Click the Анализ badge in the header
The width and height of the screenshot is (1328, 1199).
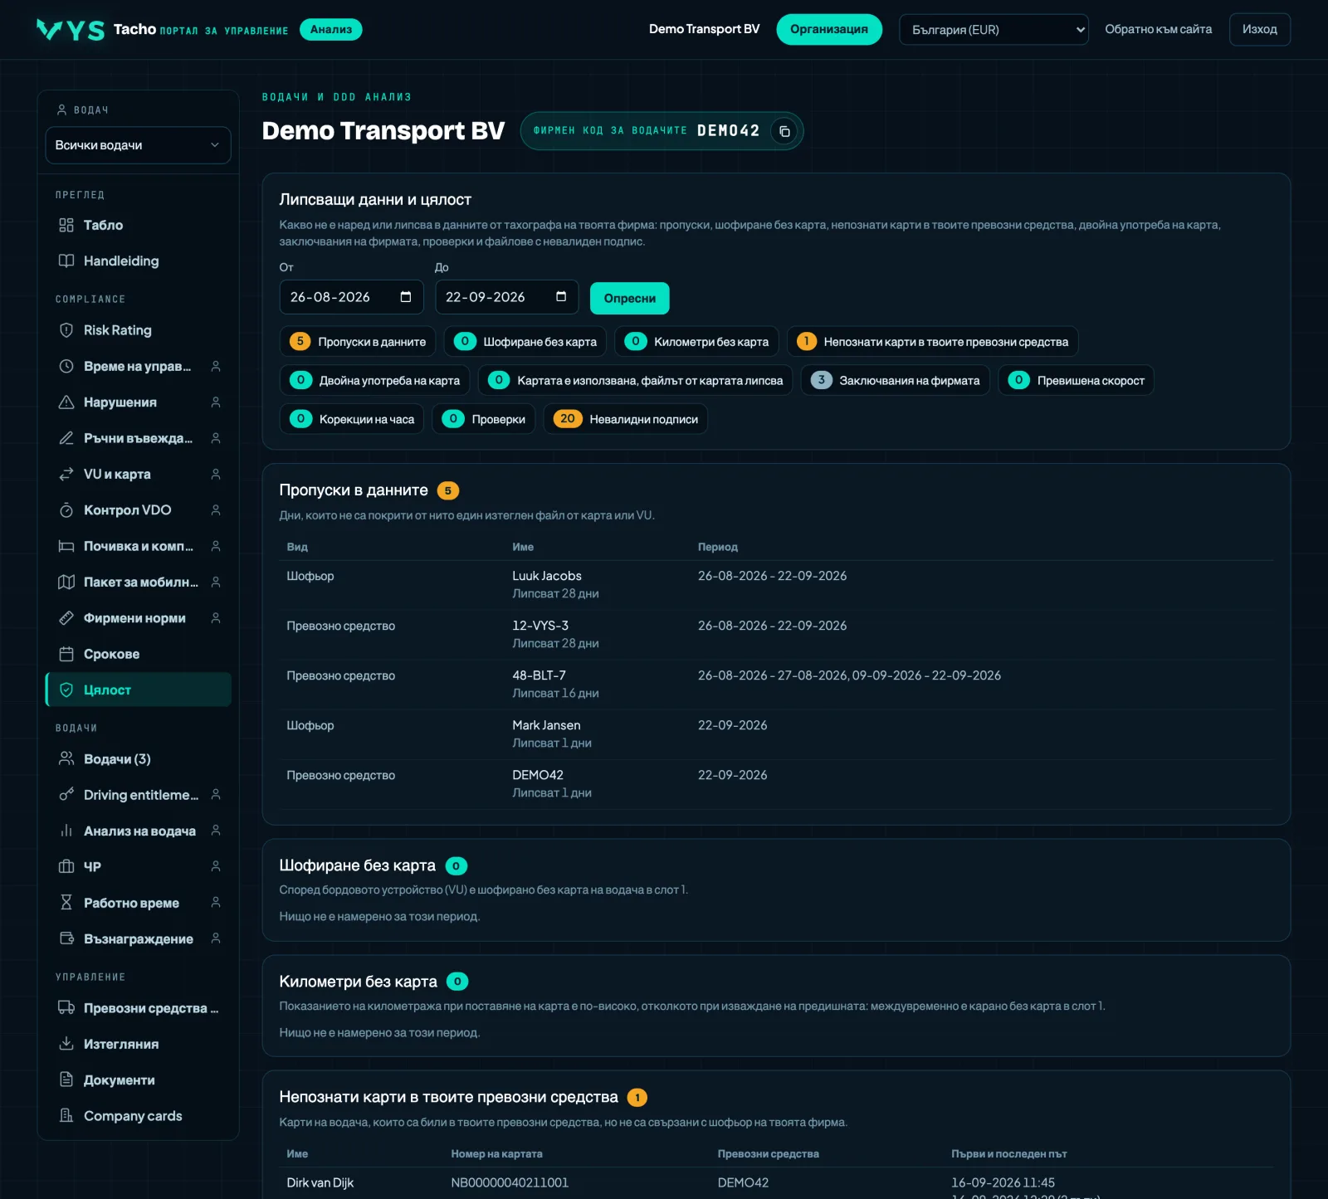[331, 30]
